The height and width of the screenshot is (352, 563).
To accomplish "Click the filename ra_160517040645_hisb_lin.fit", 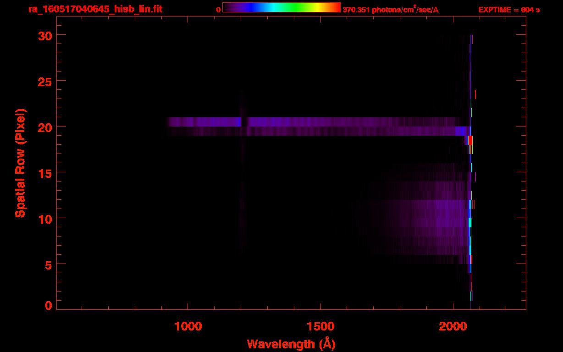I will click(x=95, y=9).
